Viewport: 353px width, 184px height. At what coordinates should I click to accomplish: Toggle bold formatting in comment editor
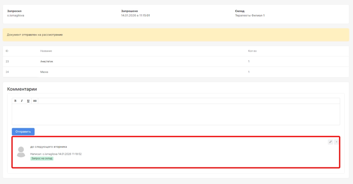[15, 101]
